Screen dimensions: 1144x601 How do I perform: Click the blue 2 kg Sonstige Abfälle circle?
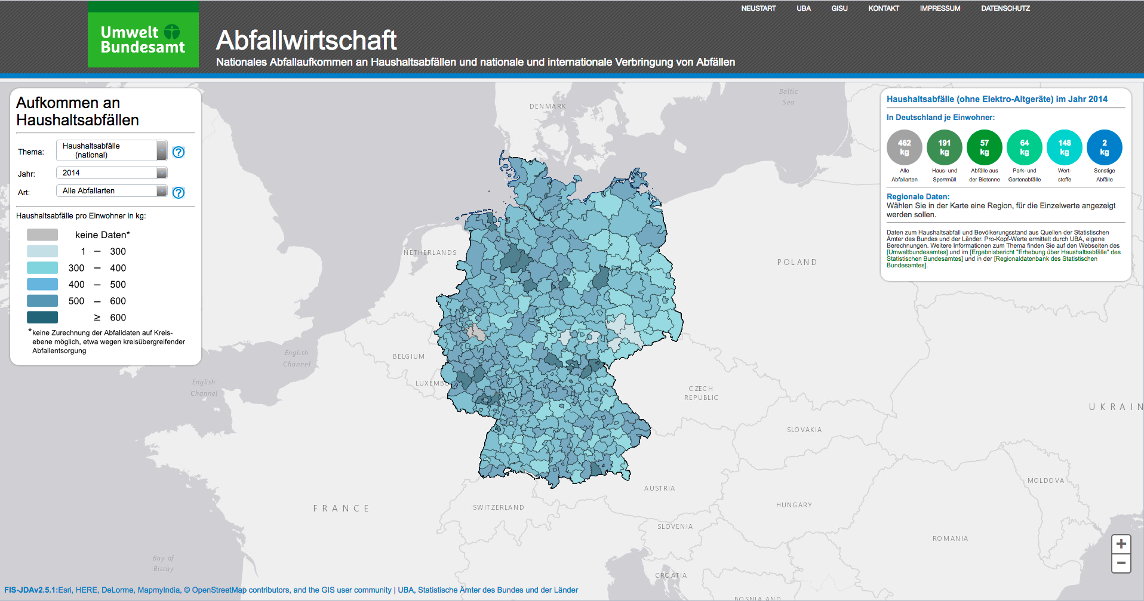click(1104, 147)
